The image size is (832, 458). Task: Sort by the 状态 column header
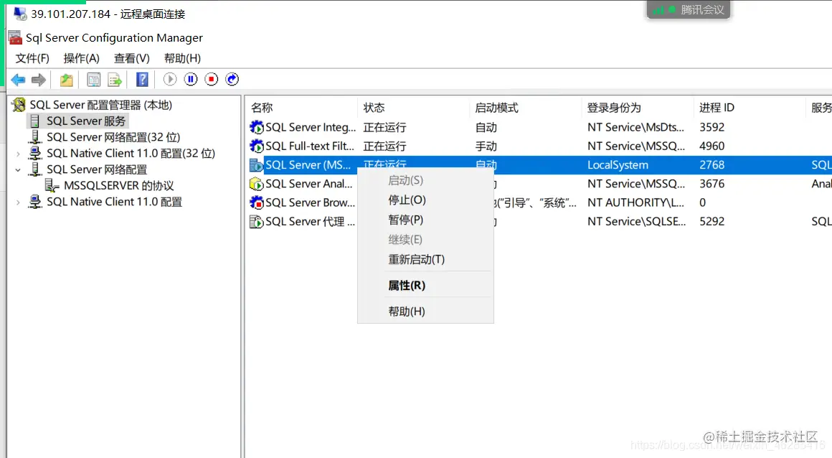click(x=413, y=108)
